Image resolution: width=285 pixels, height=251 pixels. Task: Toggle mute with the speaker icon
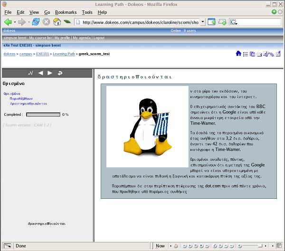[240, 246]
